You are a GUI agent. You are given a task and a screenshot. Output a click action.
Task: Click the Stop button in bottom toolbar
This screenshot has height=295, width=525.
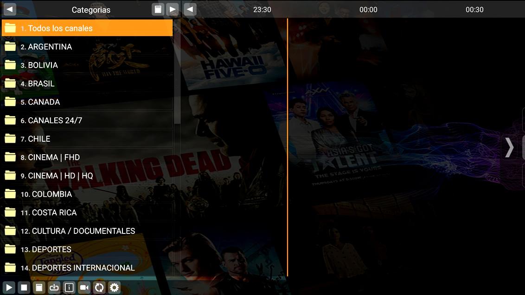point(24,287)
